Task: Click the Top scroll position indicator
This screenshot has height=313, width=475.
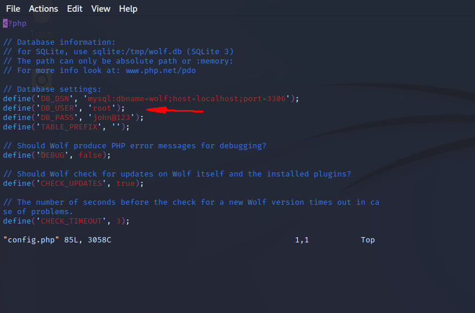Action: pyautogui.click(x=368, y=240)
